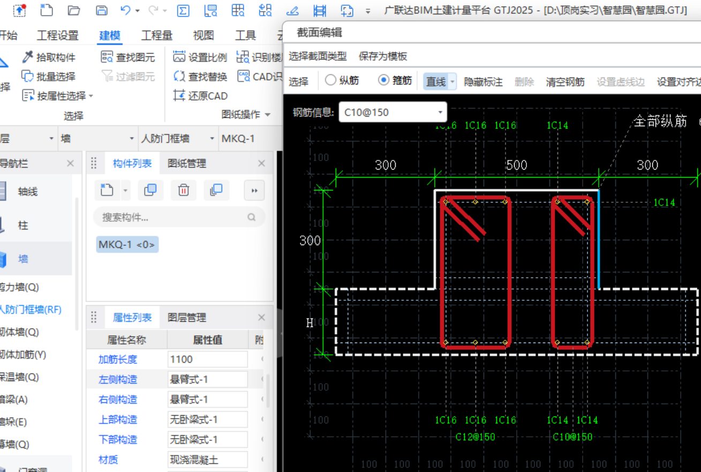Click the rebar ladder icon in quick toolbar
This screenshot has height=472, width=701.
[320, 10]
